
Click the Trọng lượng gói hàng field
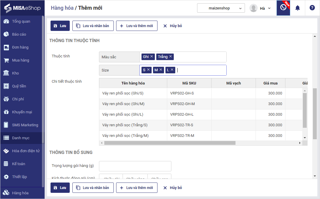tap(135, 166)
